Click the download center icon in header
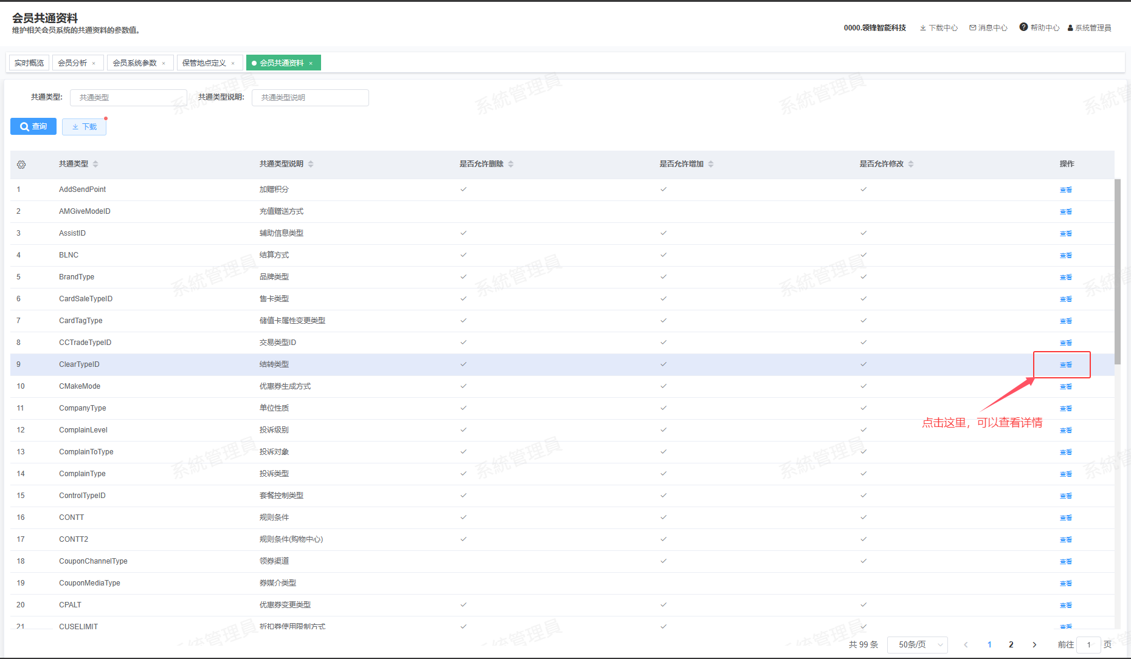The image size is (1131, 659). (922, 28)
